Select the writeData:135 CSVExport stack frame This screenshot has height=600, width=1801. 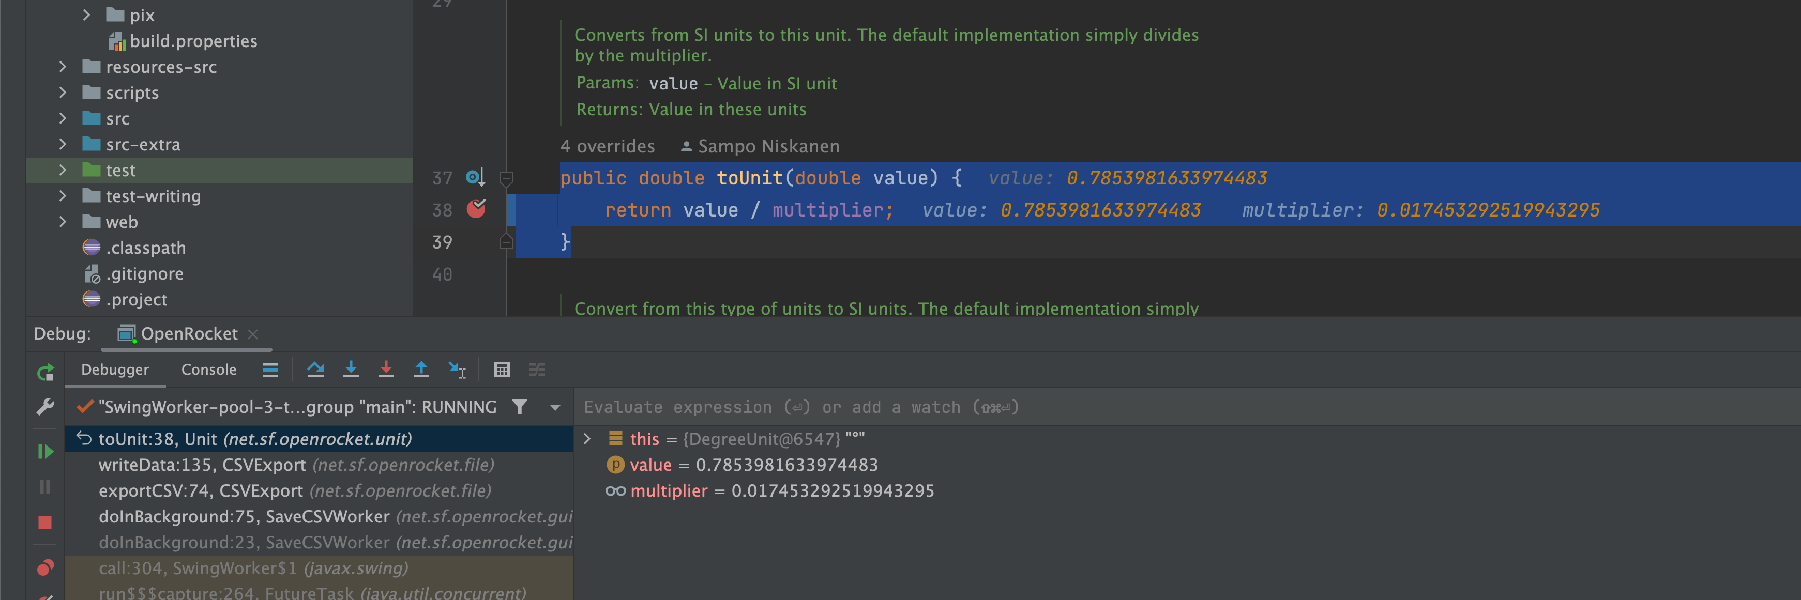(x=202, y=465)
